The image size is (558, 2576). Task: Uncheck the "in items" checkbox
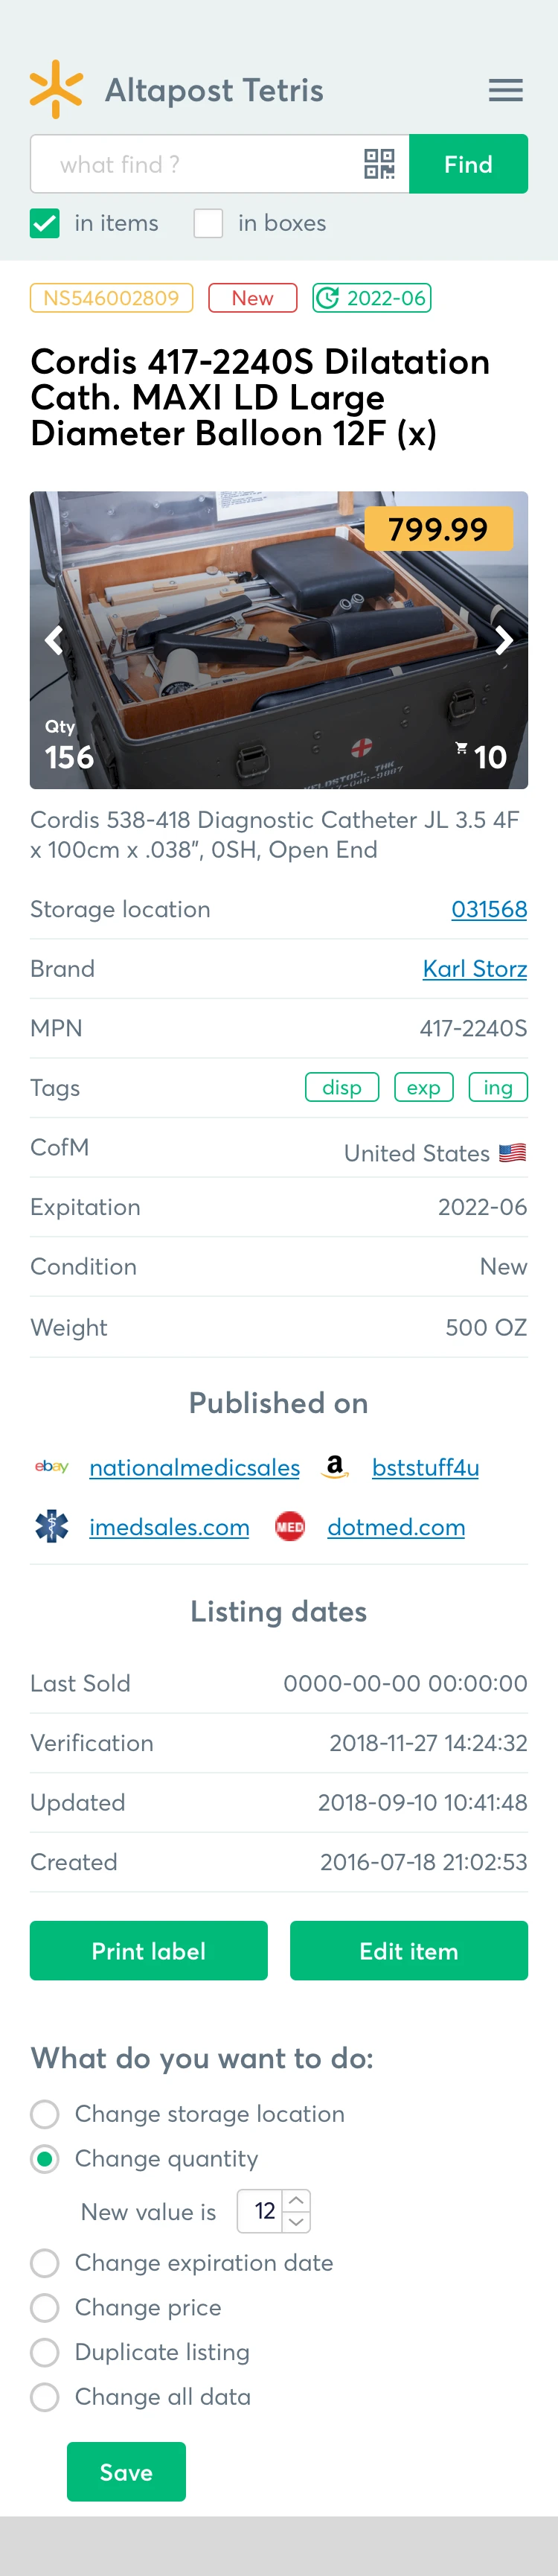coord(45,223)
